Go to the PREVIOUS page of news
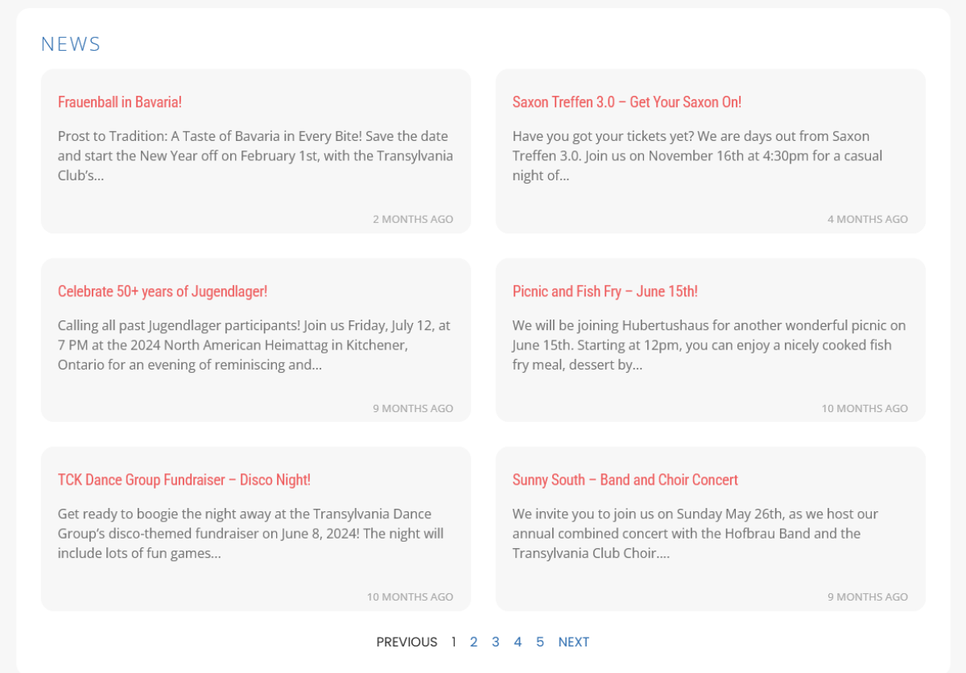Viewport: 966px width, 673px height. pos(407,642)
